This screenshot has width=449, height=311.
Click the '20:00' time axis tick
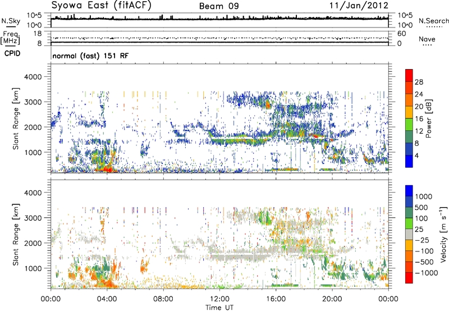click(x=332, y=299)
